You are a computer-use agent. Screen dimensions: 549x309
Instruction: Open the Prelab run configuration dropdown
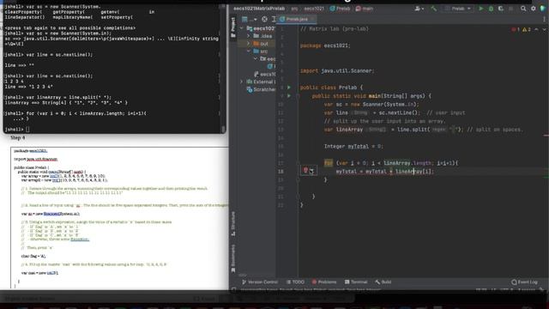click(x=458, y=9)
